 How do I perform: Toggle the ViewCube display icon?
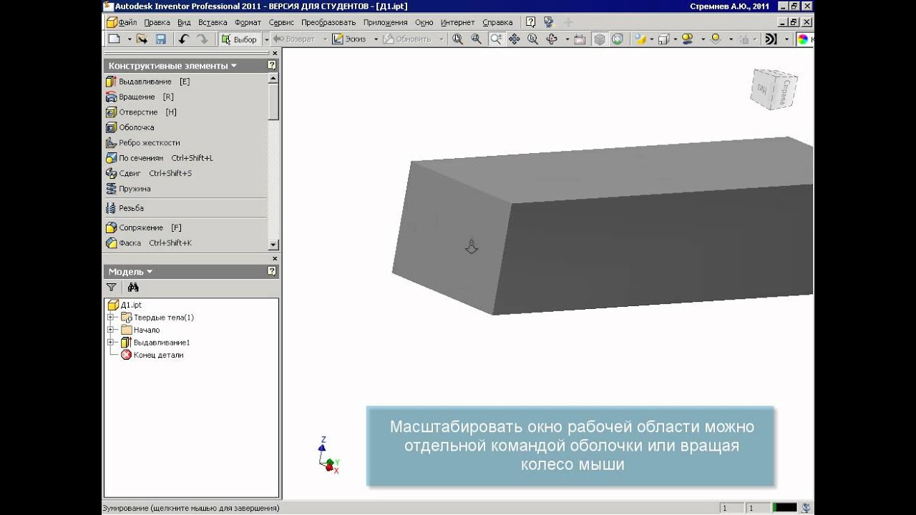(x=600, y=39)
